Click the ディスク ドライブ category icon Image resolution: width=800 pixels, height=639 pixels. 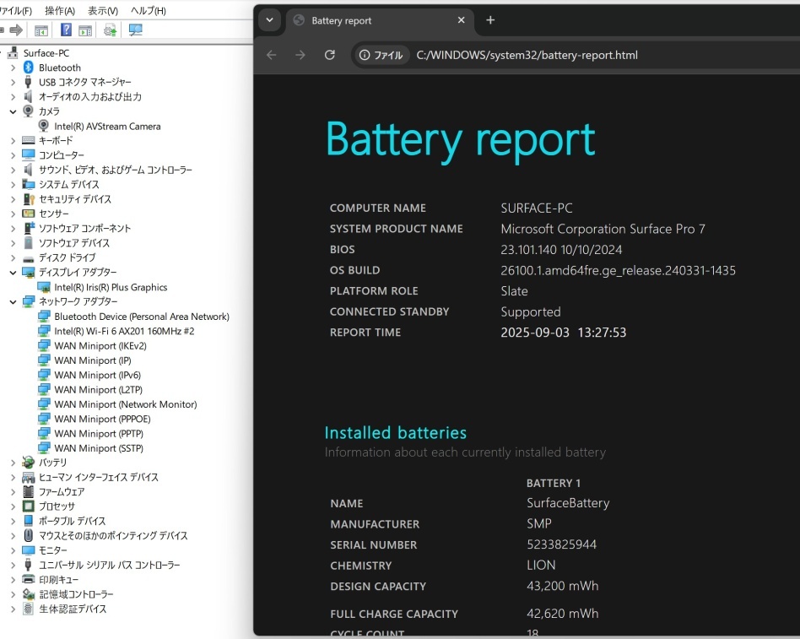point(29,259)
